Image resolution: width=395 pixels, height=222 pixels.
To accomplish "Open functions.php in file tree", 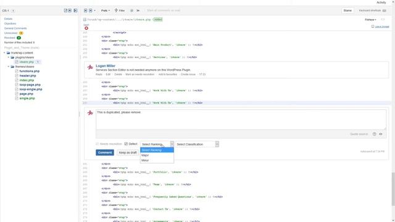I will (30, 72).
